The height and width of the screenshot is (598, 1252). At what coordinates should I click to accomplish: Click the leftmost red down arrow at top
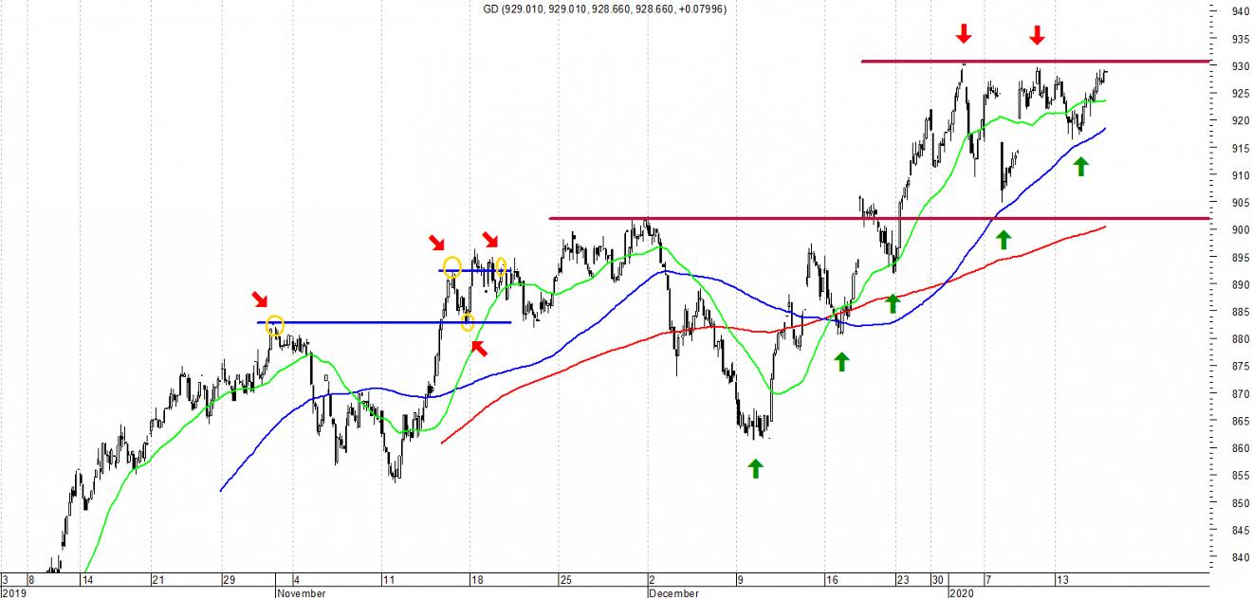964,34
